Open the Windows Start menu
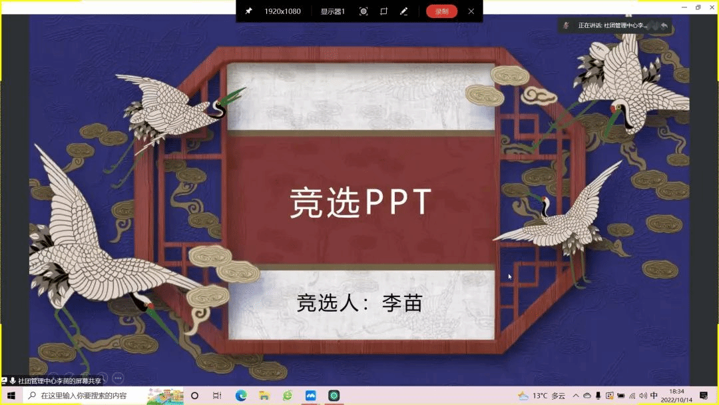 (x=11, y=396)
